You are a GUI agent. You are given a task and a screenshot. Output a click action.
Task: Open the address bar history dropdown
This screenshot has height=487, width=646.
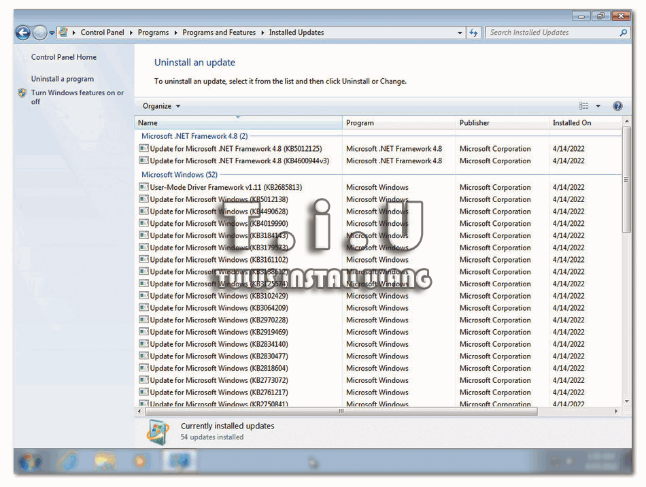point(460,33)
